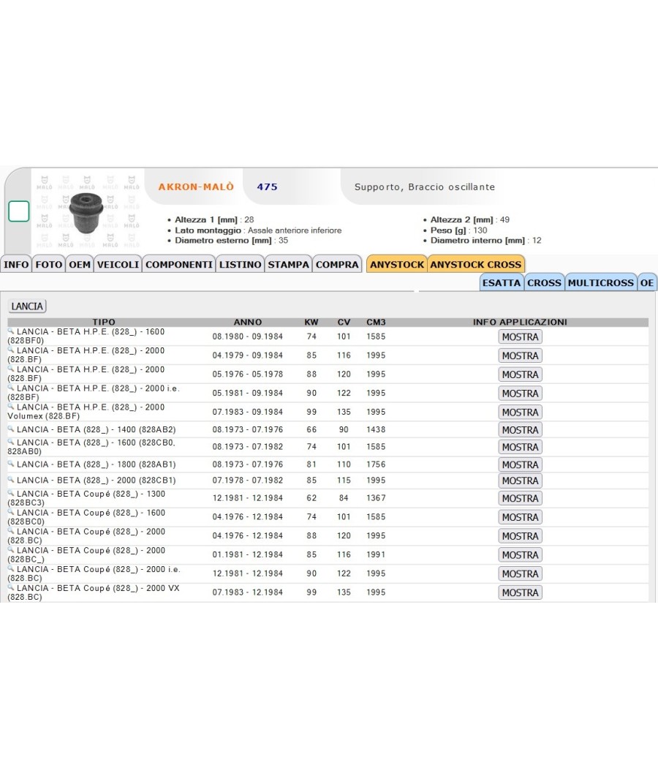This screenshot has width=658, height=768.
Task: Click MOSTRA for BETA 1600 (828CB0) row
Action: click(520, 447)
